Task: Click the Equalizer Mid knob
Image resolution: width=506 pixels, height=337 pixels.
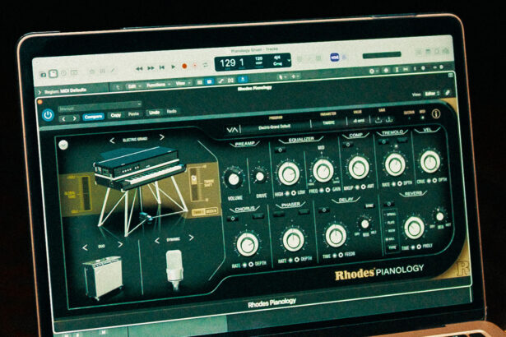Action: click(323, 171)
